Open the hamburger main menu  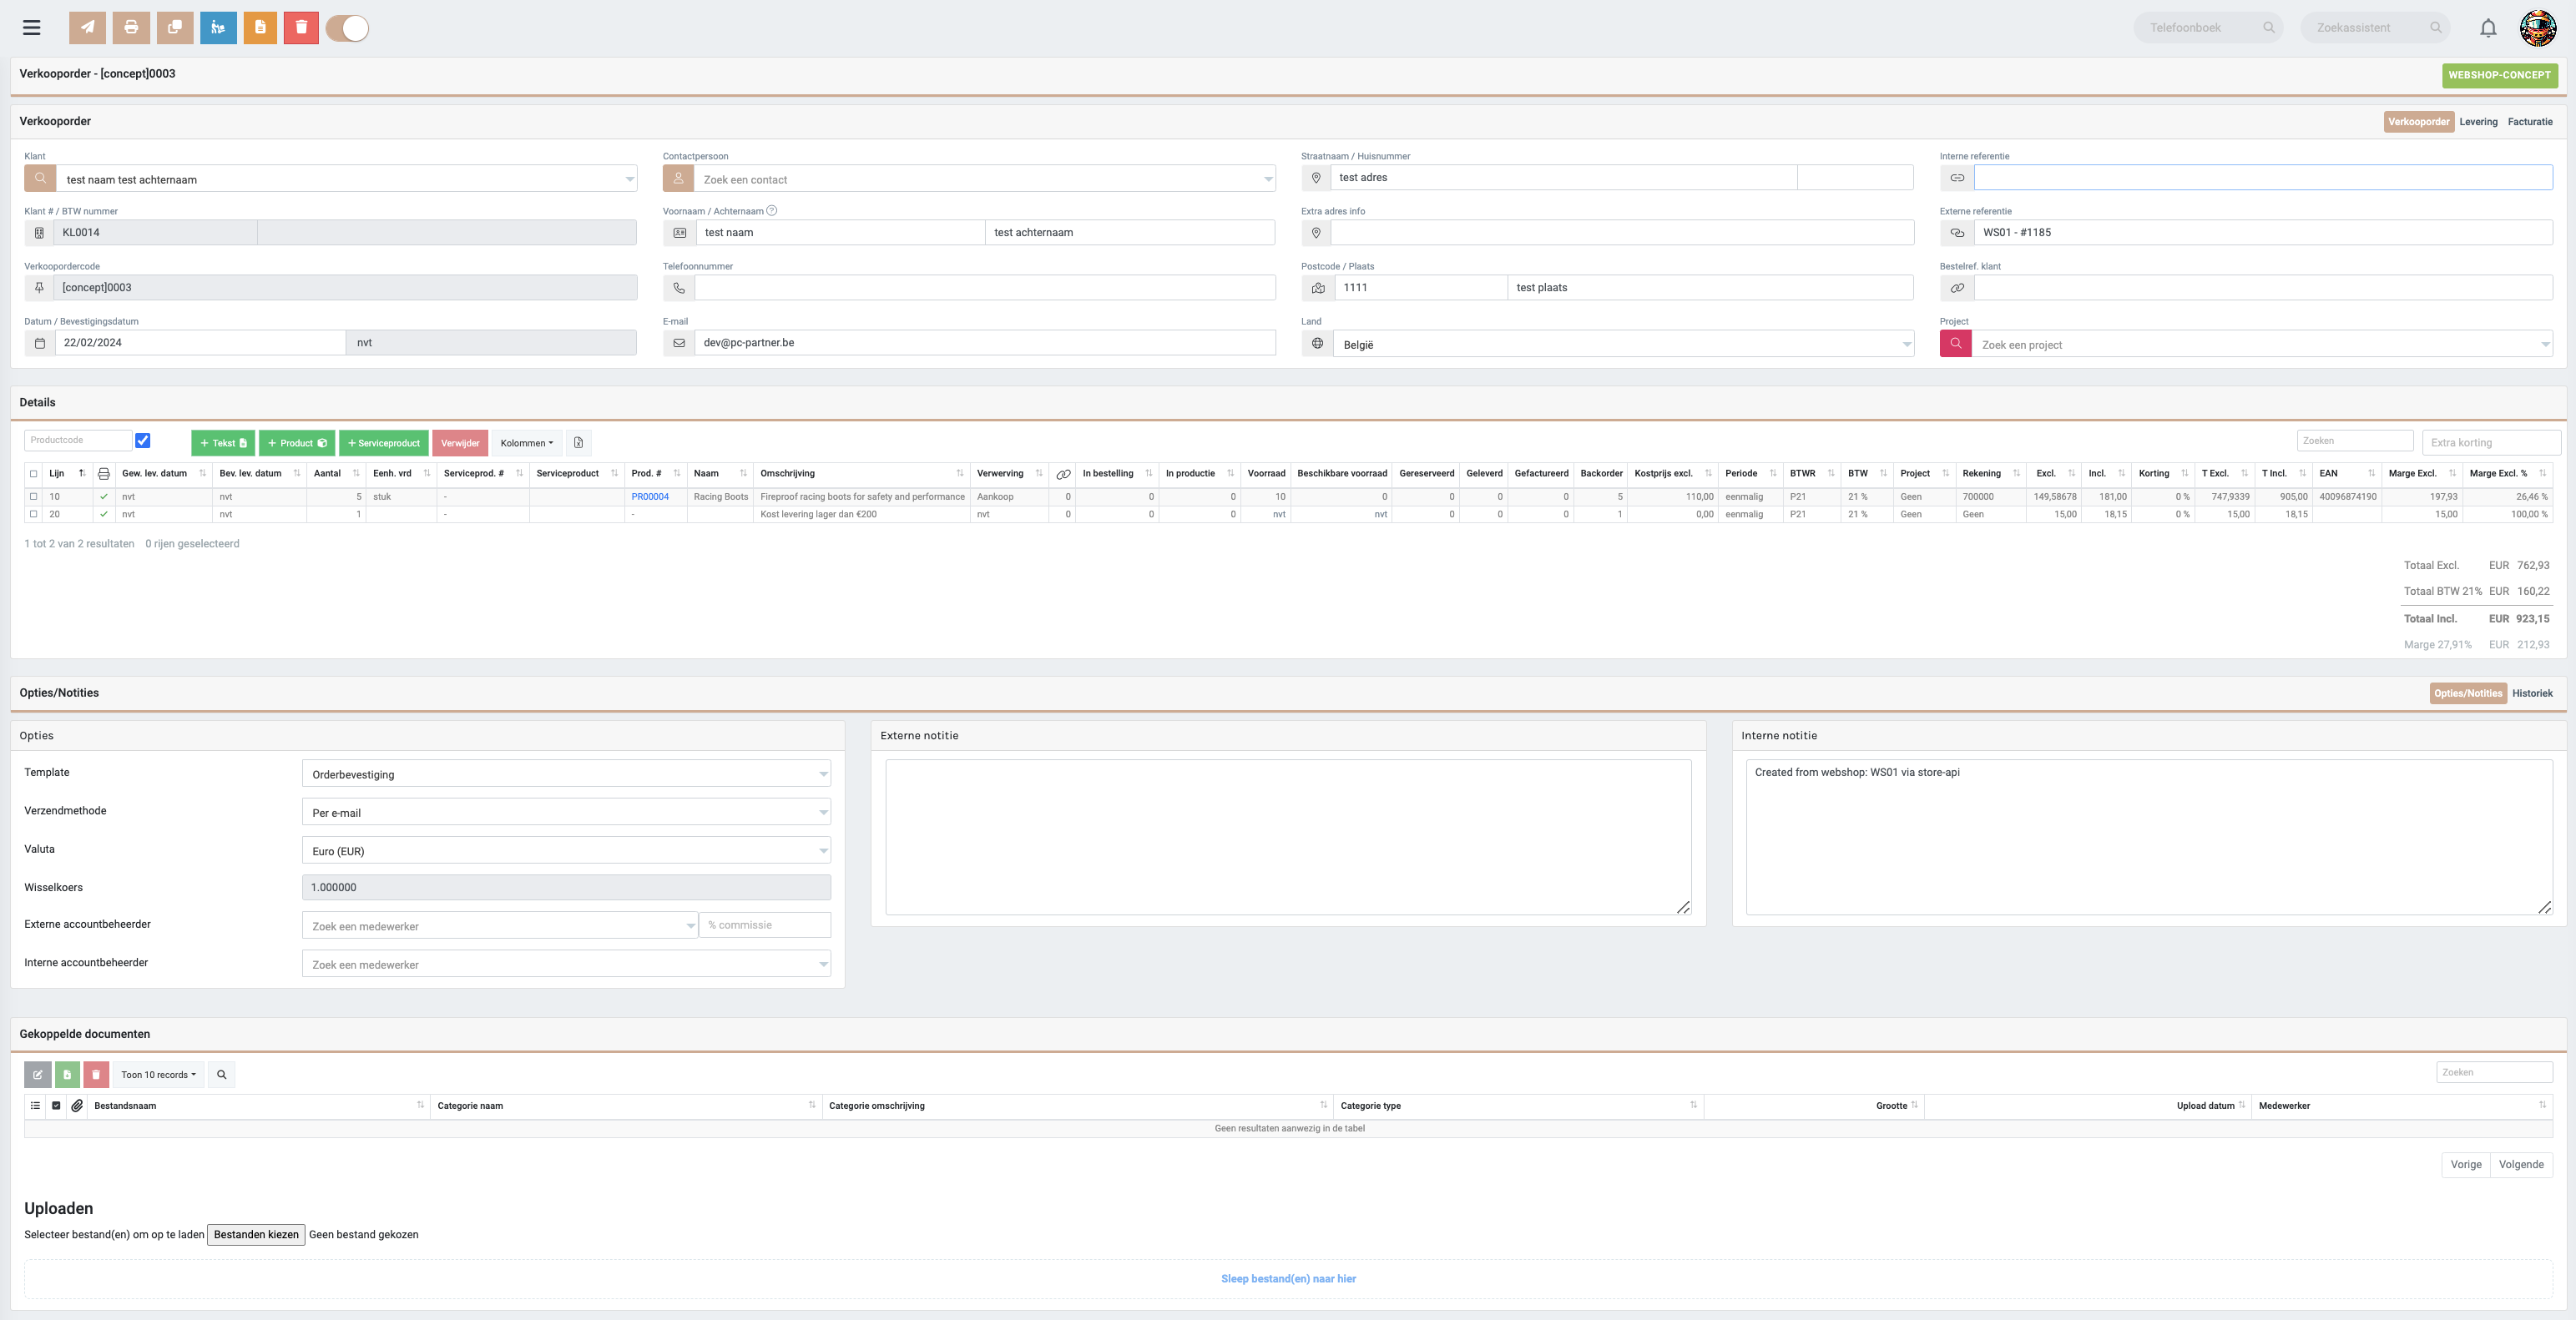click(x=32, y=28)
